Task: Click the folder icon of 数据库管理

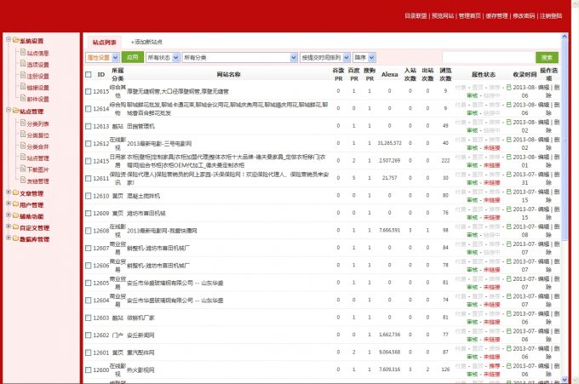Action: tap(15, 238)
